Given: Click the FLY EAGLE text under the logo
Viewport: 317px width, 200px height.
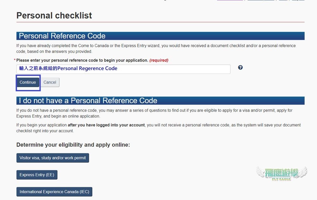Looking at the screenshot, I should tap(281, 179).
